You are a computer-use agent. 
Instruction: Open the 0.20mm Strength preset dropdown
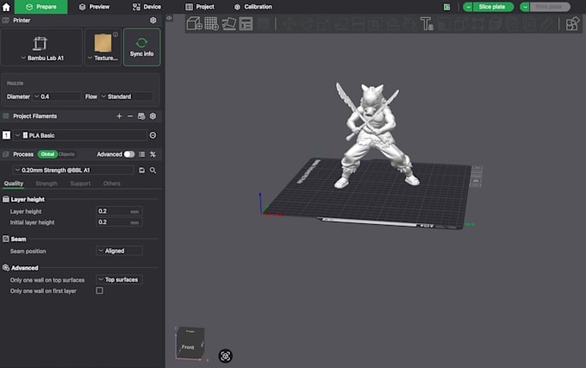[x=73, y=171]
